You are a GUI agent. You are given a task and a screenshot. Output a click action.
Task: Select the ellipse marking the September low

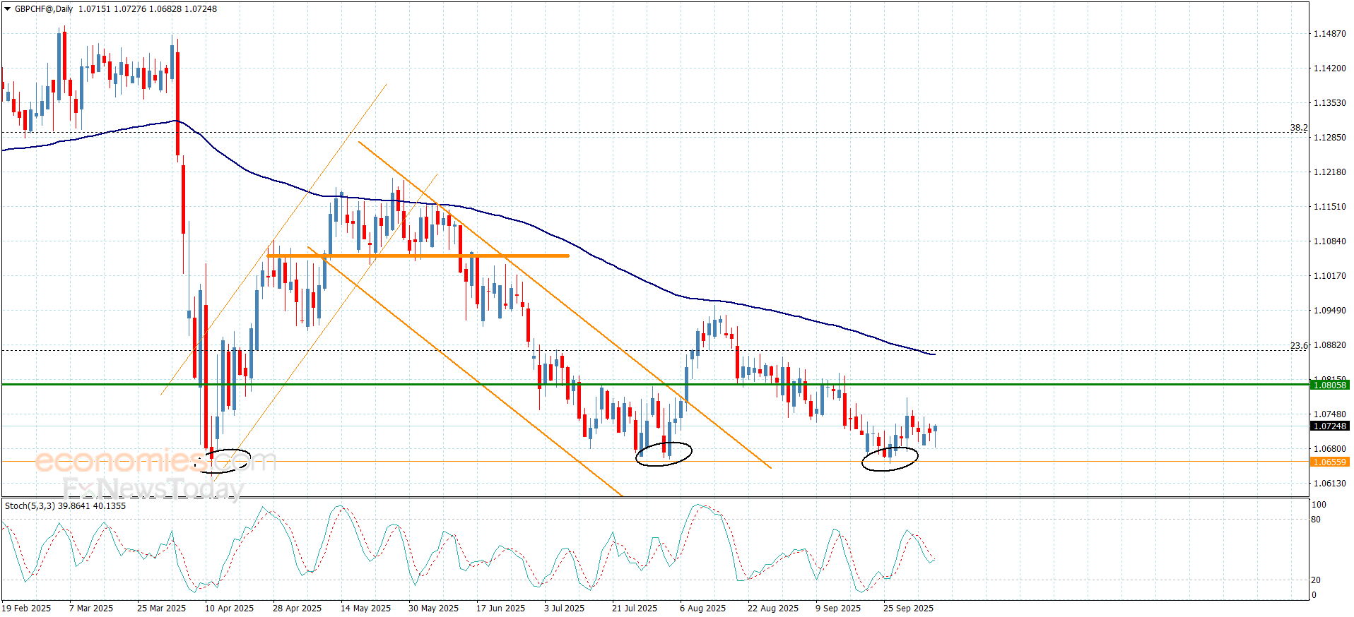pyautogui.click(x=890, y=458)
